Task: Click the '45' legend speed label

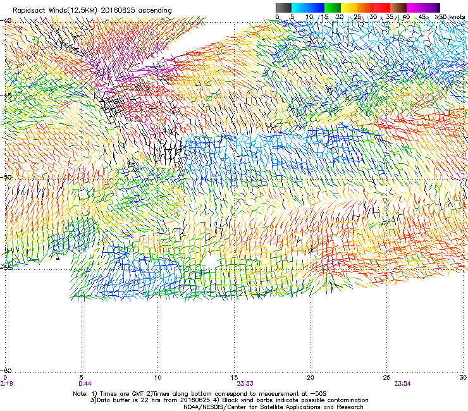Action: tap(422, 16)
